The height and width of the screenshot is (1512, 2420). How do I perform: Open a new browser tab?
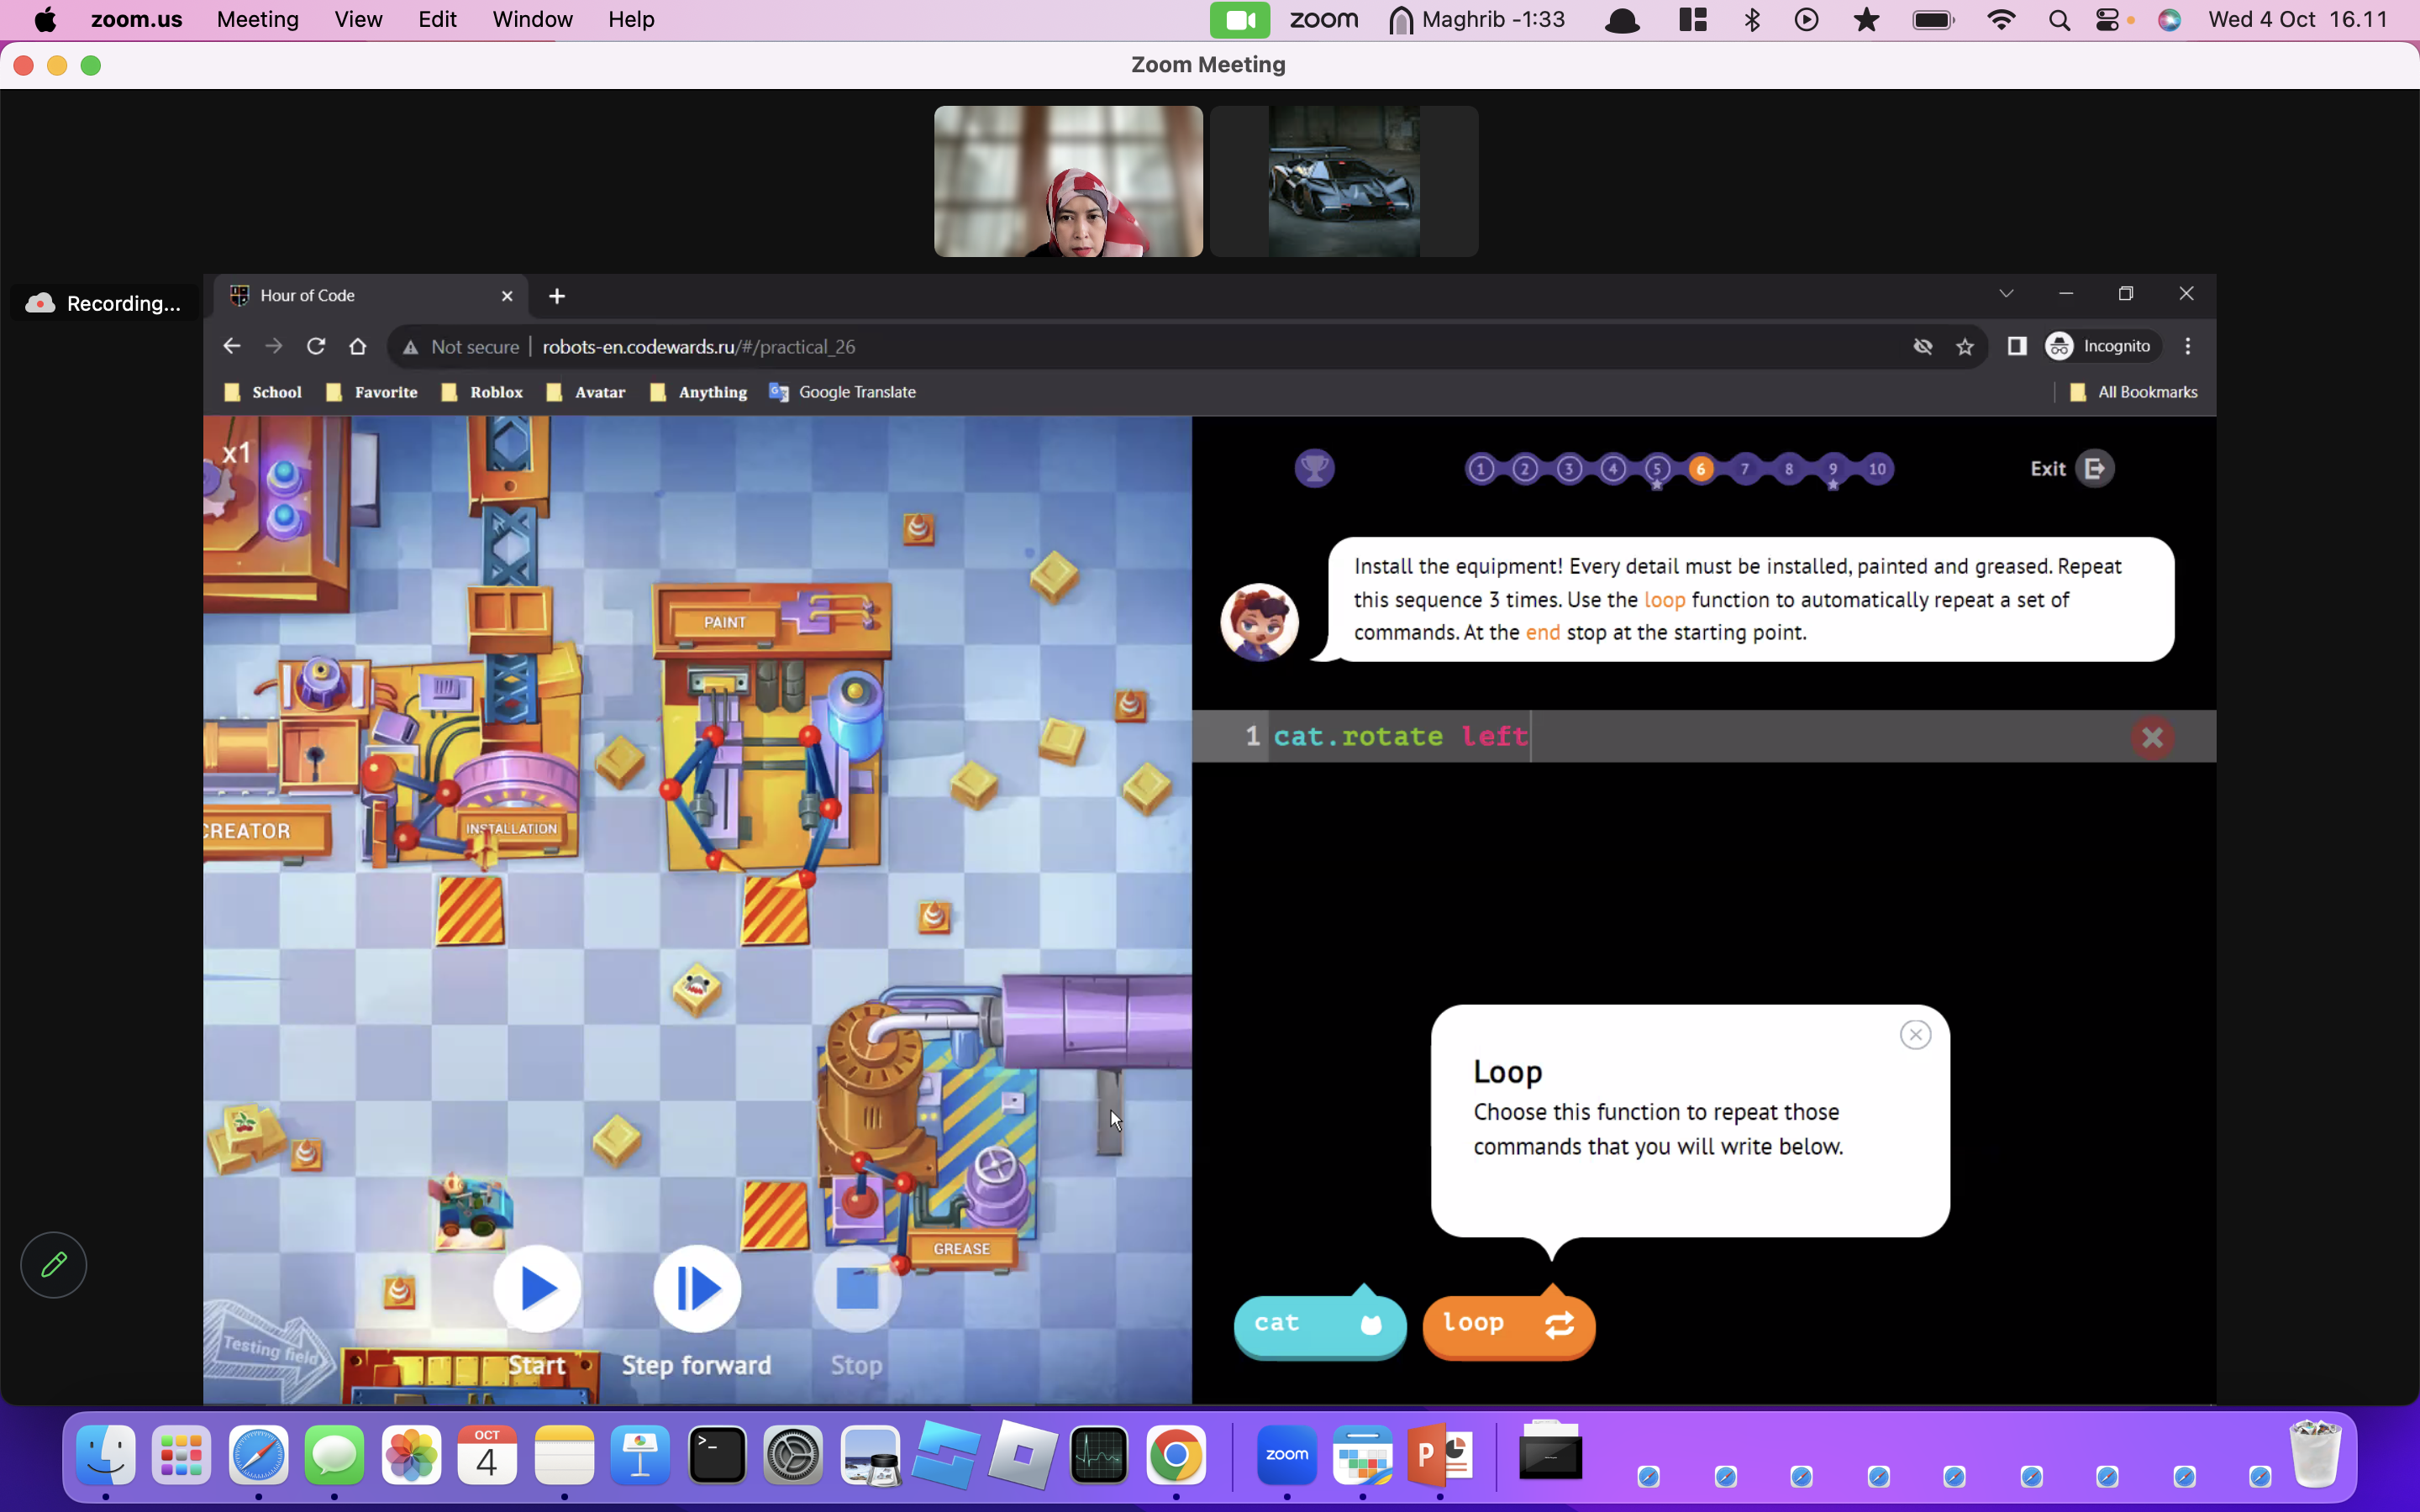(x=557, y=296)
